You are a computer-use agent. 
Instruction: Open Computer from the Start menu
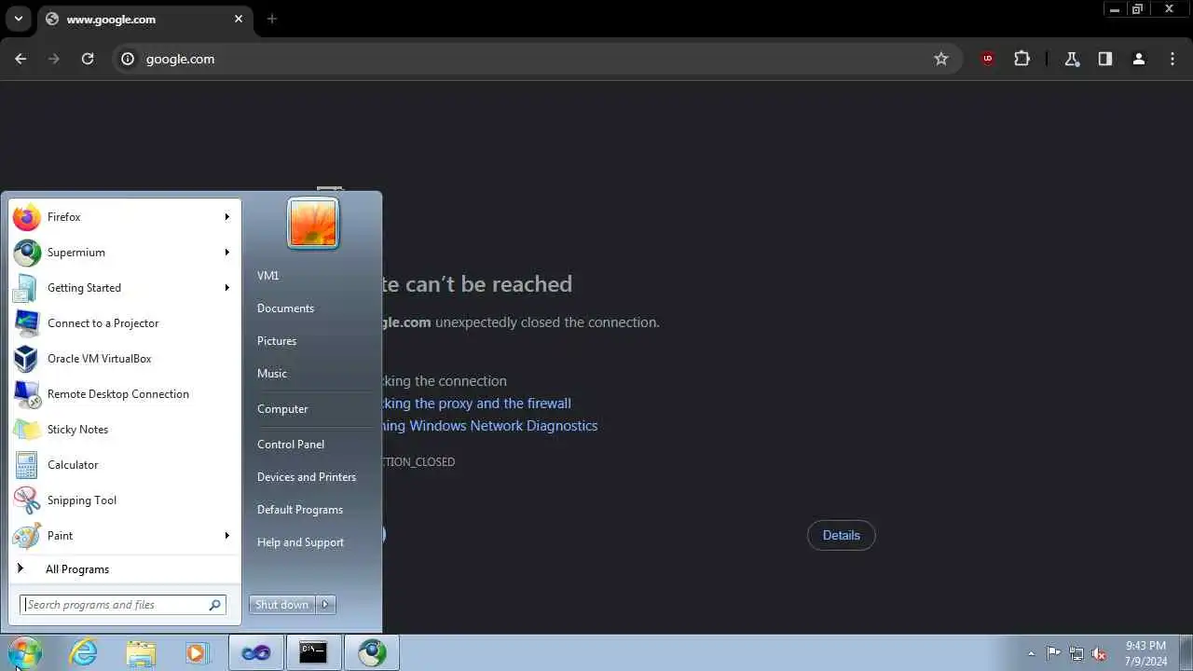(x=282, y=409)
